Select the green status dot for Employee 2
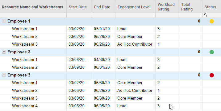The width and height of the screenshot is (221, 111). tap(212, 52)
